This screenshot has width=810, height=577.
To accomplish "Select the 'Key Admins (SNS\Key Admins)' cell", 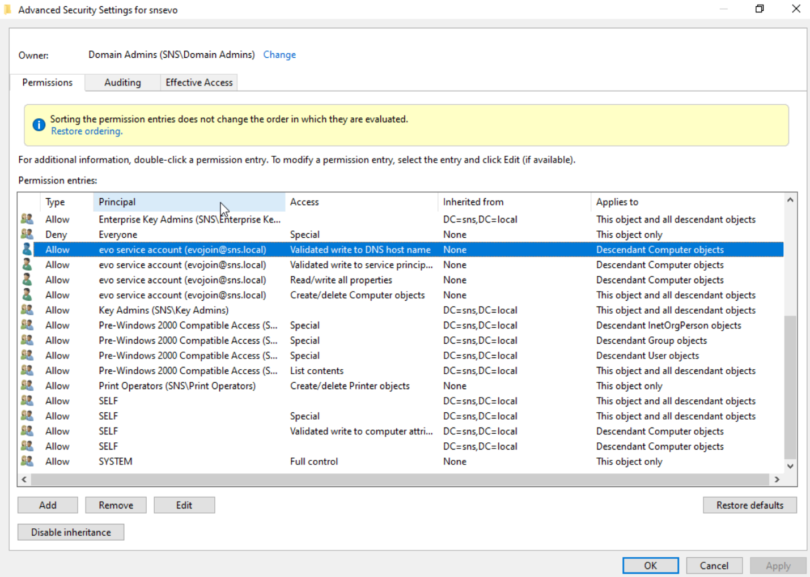I will [x=164, y=310].
